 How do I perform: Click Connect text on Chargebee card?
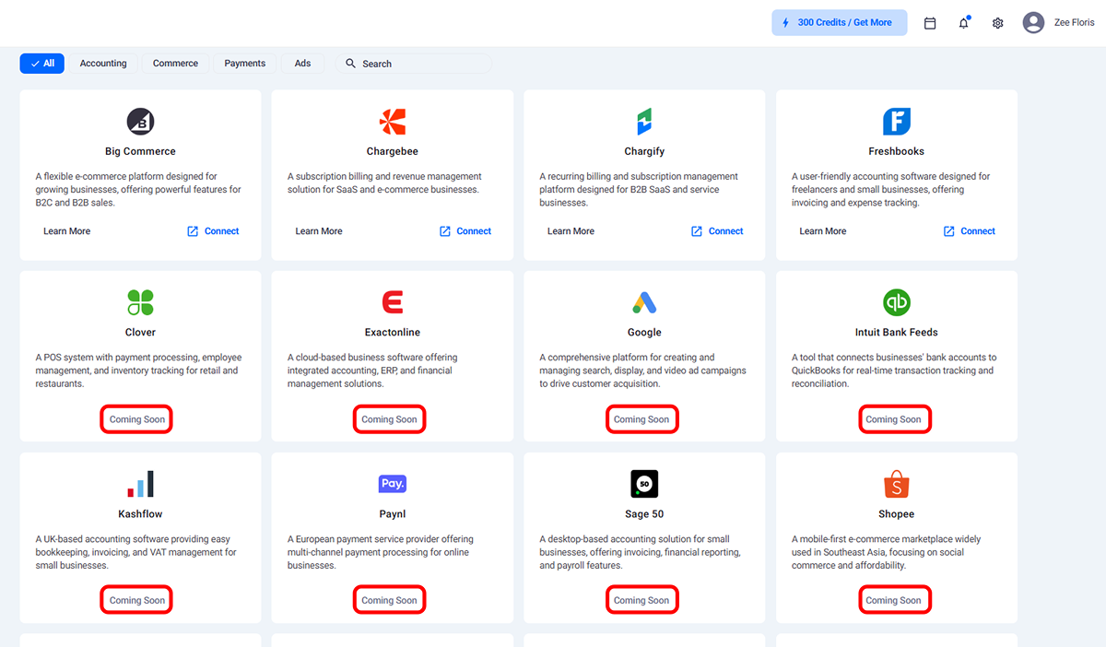coord(474,231)
